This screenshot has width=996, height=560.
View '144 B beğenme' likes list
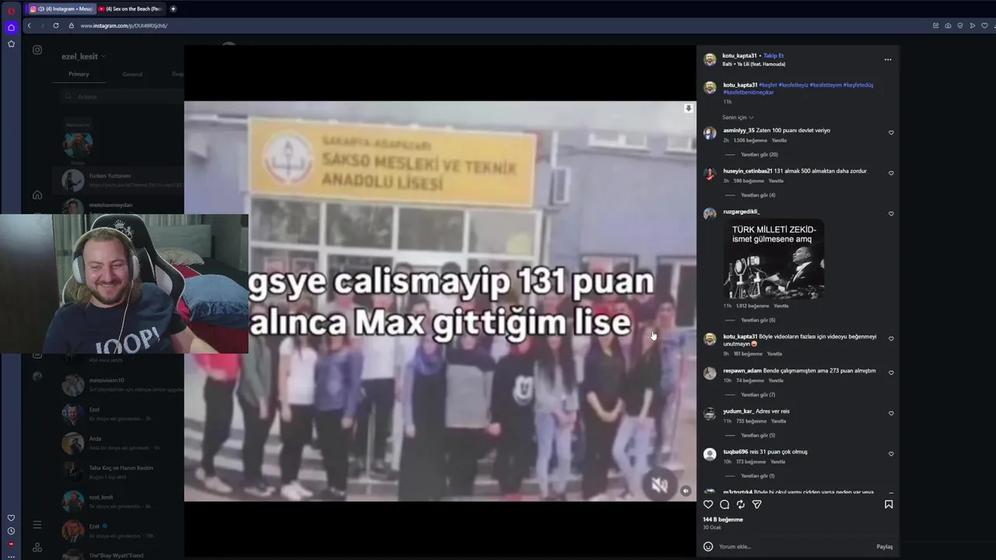click(x=723, y=520)
